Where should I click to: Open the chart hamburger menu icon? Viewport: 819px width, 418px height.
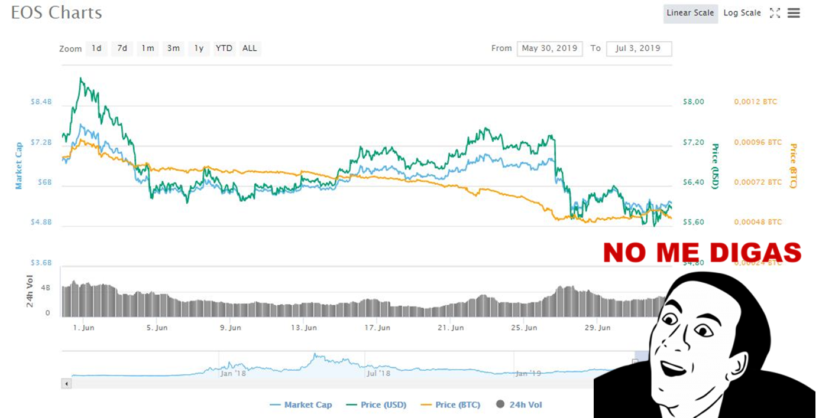[794, 13]
